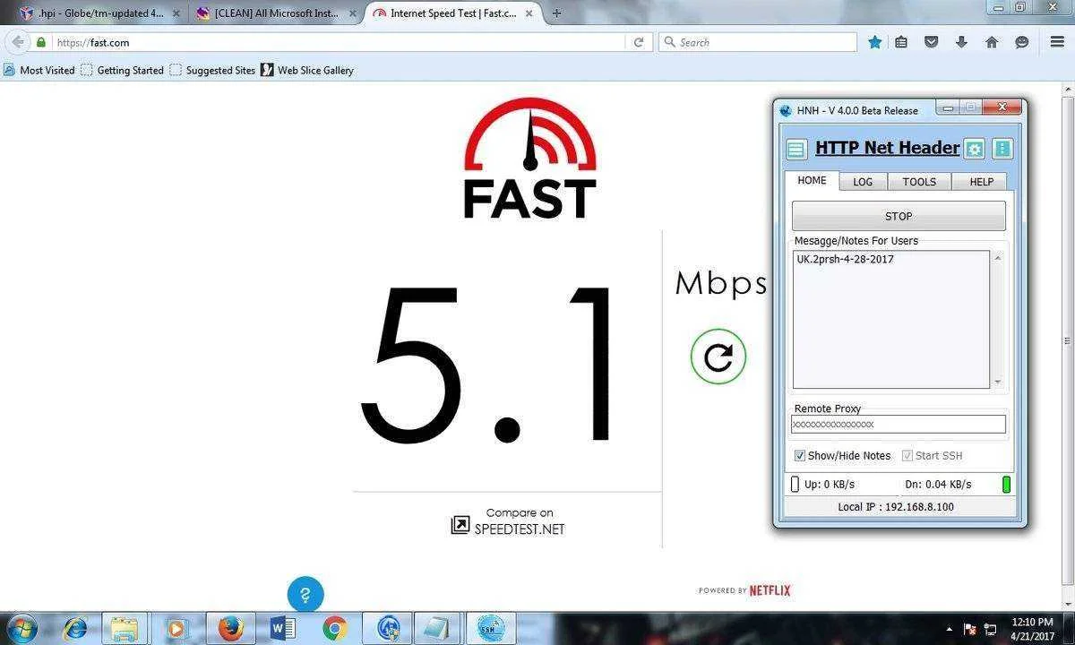
Task: Open network icon in system tray
Action: pyautogui.click(x=991, y=629)
